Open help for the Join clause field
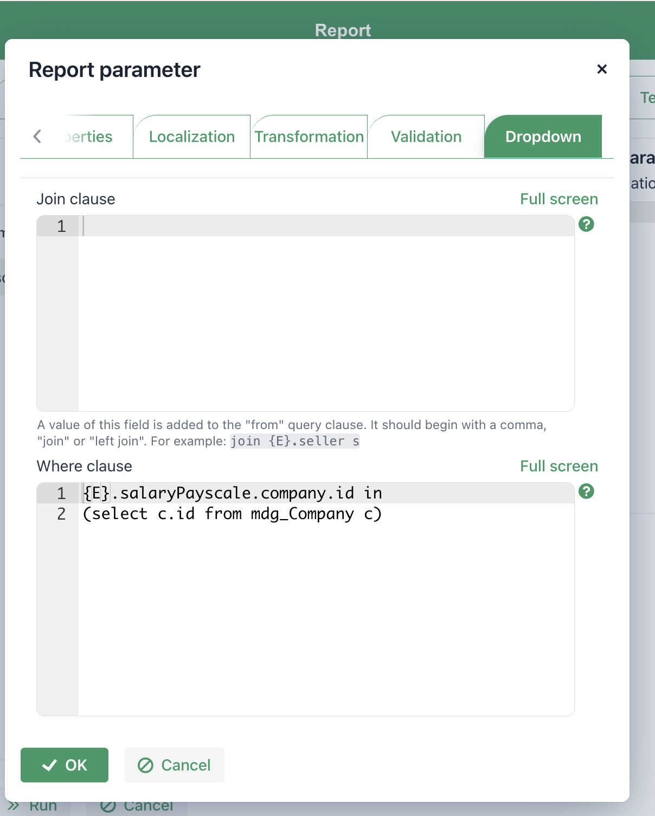Screen dimensions: 655x816 (x=586, y=224)
